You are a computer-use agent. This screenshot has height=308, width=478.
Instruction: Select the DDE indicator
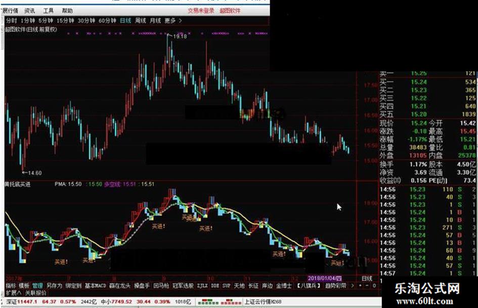(215, 286)
